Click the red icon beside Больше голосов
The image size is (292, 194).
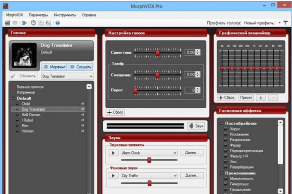click(x=14, y=87)
